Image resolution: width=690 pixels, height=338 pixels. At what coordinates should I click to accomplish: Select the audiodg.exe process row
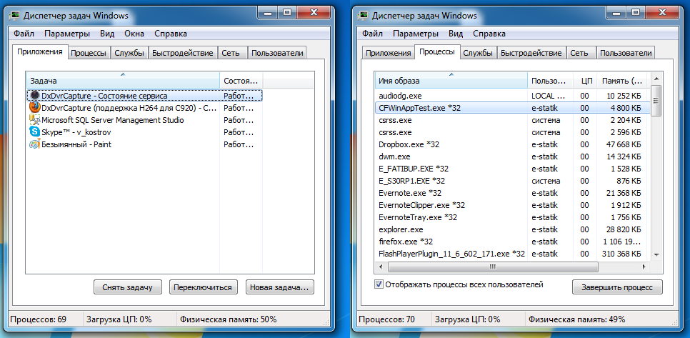(x=511, y=96)
